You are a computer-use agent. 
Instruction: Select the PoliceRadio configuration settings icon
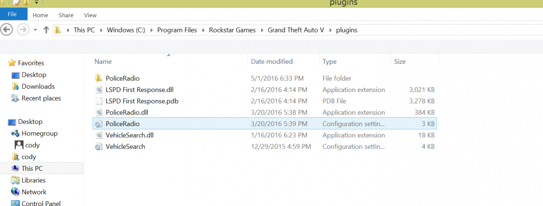[x=99, y=124]
